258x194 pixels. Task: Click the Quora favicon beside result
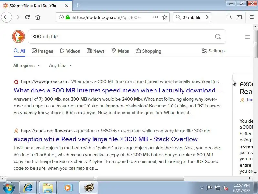click(16, 82)
